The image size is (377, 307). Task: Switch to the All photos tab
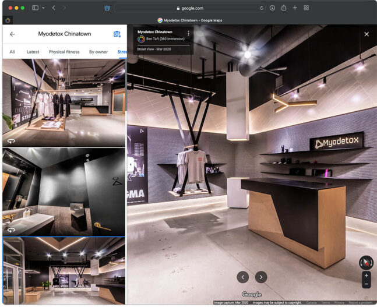(x=12, y=52)
